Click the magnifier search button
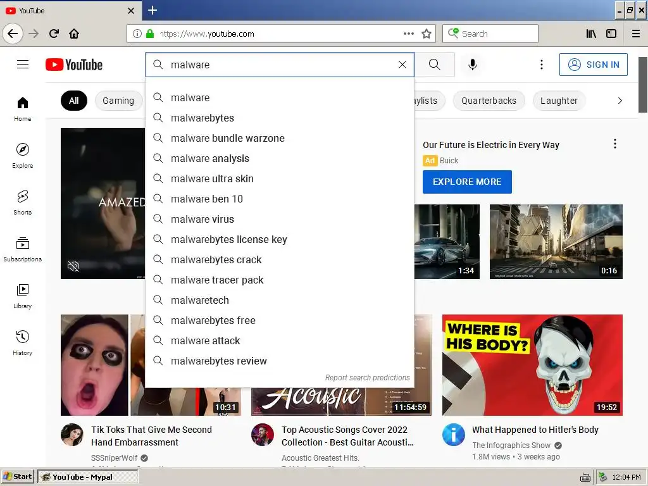 click(x=434, y=65)
